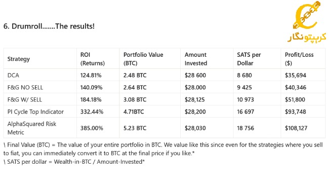Click the Strategy column header
The height and width of the screenshot is (185, 329).
coord(19,59)
